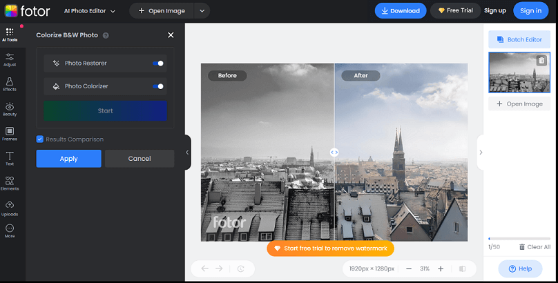Click the Photo Restorer label
The height and width of the screenshot is (283, 558).
[86, 64]
